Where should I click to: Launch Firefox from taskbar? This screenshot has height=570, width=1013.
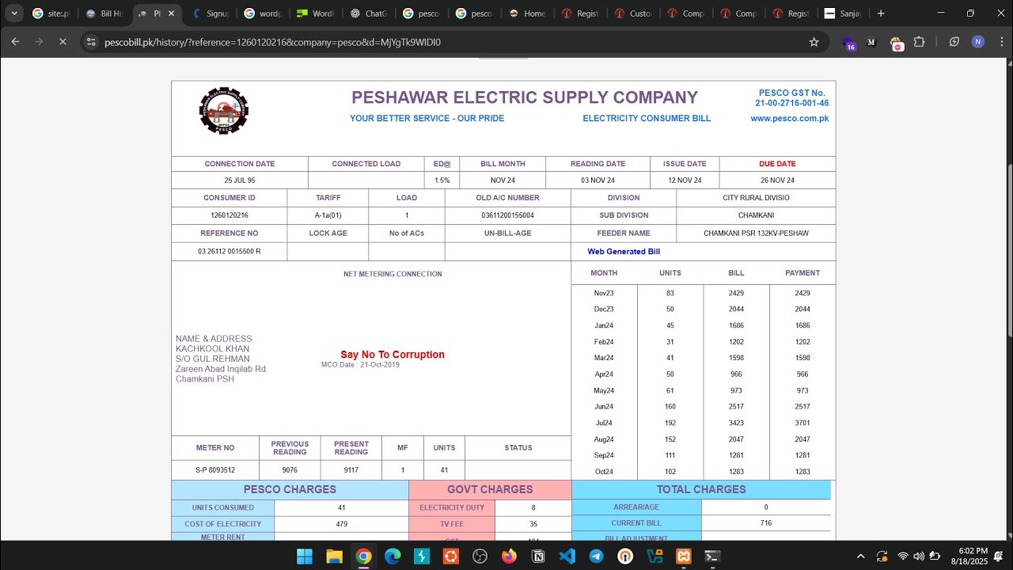[509, 557]
